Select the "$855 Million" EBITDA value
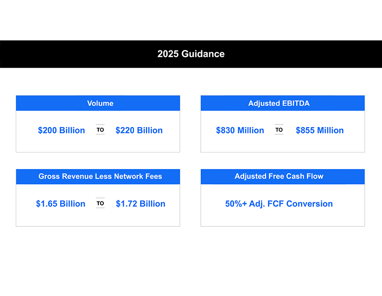This screenshot has height=296, width=382. click(x=320, y=130)
